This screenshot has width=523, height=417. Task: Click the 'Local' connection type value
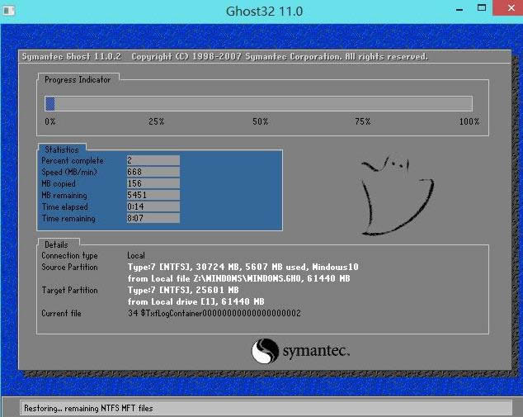136,255
